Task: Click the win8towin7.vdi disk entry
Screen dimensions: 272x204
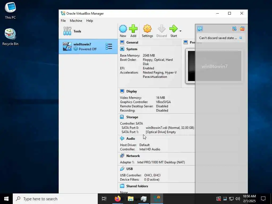Action: click(170, 128)
